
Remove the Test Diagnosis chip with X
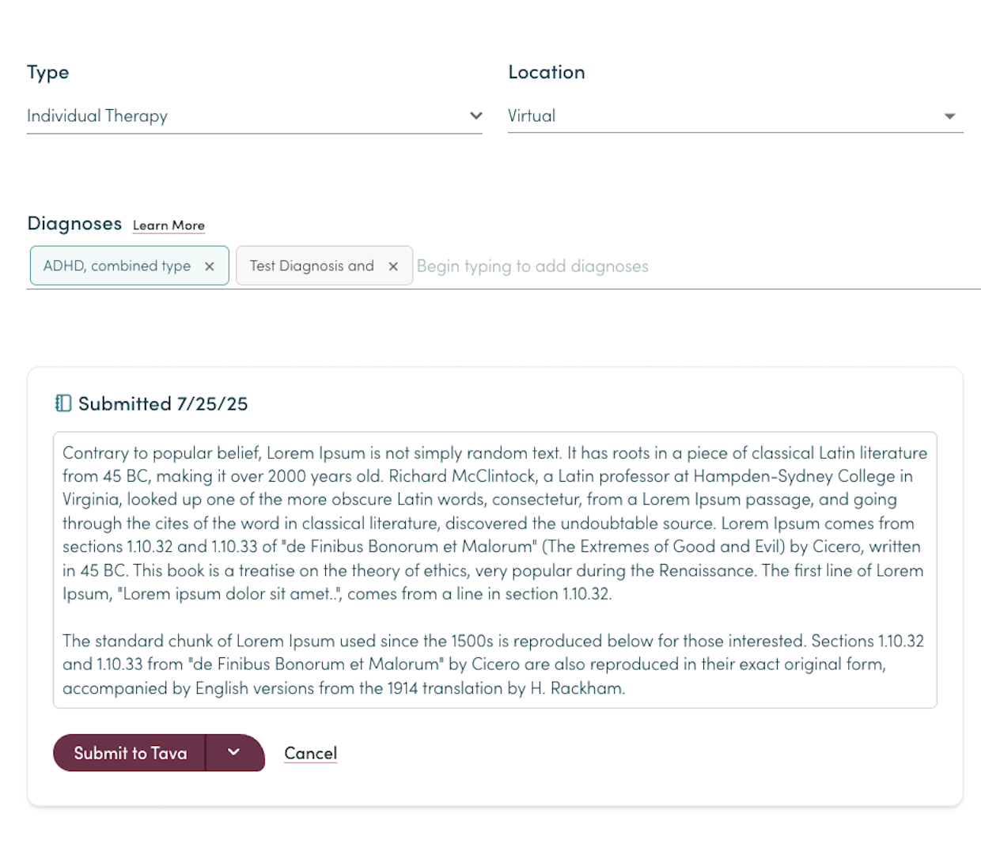[393, 267]
